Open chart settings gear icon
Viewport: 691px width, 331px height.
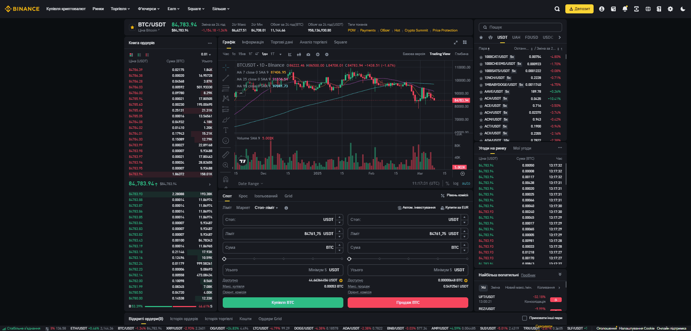pyautogui.click(x=327, y=54)
